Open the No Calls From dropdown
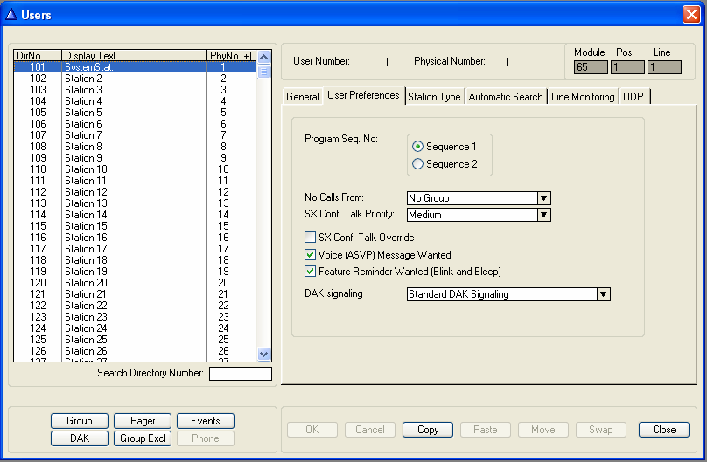This screenshot has width=707, height=462. point(543,198)
